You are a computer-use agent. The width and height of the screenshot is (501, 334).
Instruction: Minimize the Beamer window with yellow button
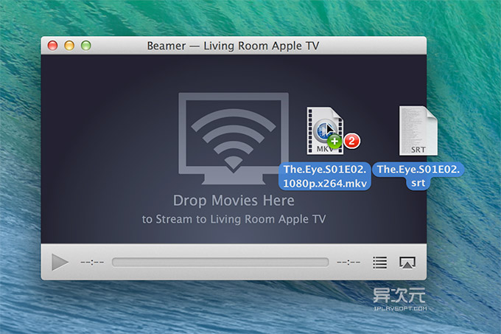click(x=69, y=46)
